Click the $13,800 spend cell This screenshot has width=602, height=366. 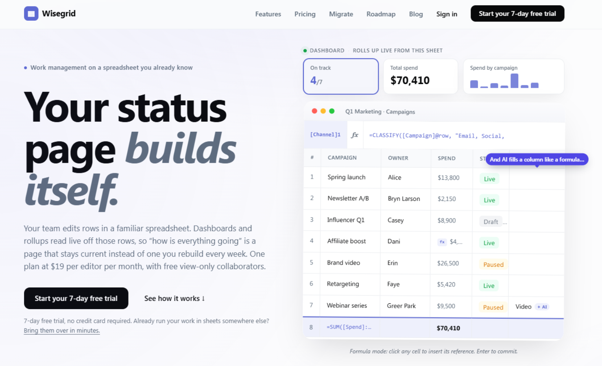(451, 178)
